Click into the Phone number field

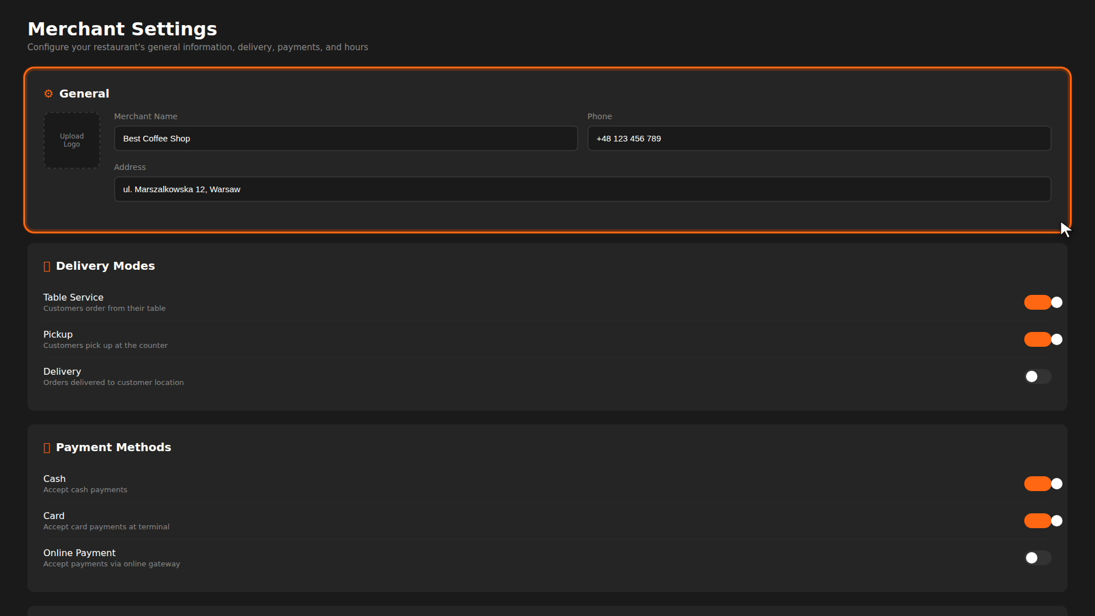(819, 139)
